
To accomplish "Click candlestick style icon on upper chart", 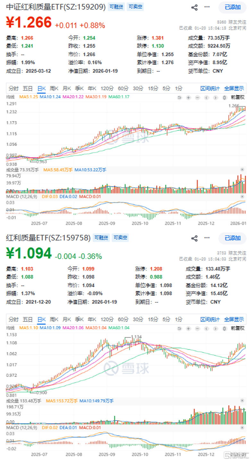I will tap(224, 97).
